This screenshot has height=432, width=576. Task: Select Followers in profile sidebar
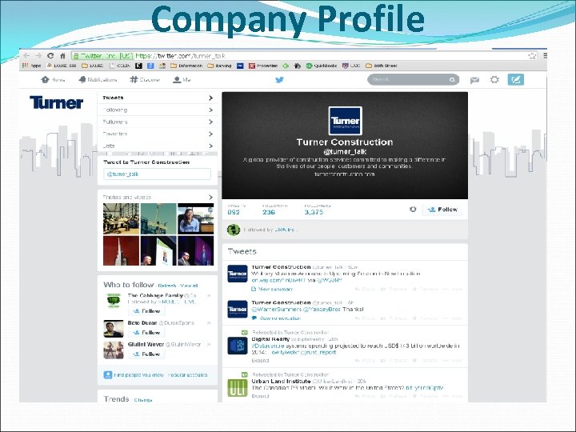coord(158,122)
